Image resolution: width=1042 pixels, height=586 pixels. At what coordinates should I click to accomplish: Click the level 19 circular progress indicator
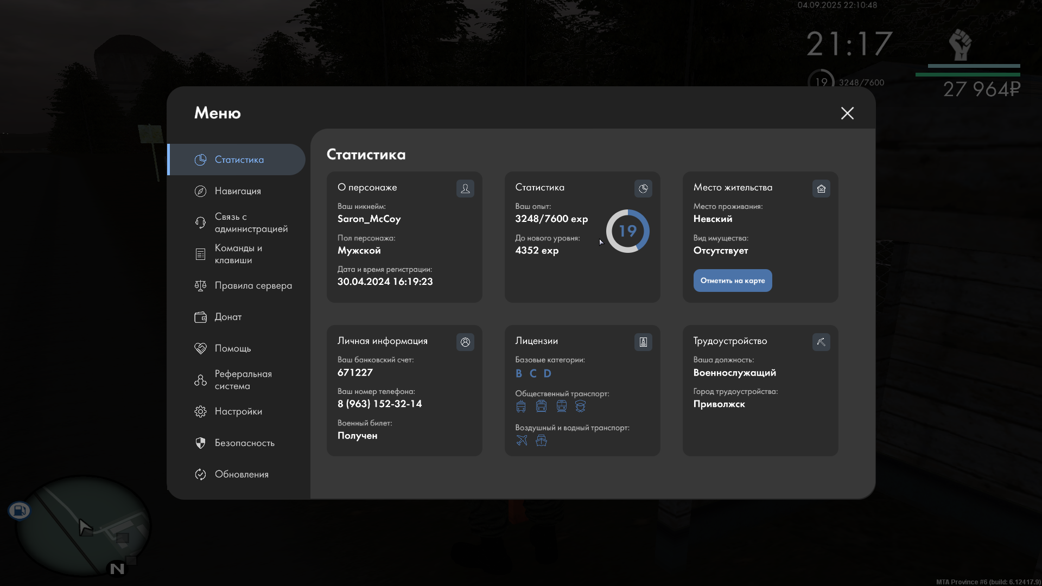[627, 231]
